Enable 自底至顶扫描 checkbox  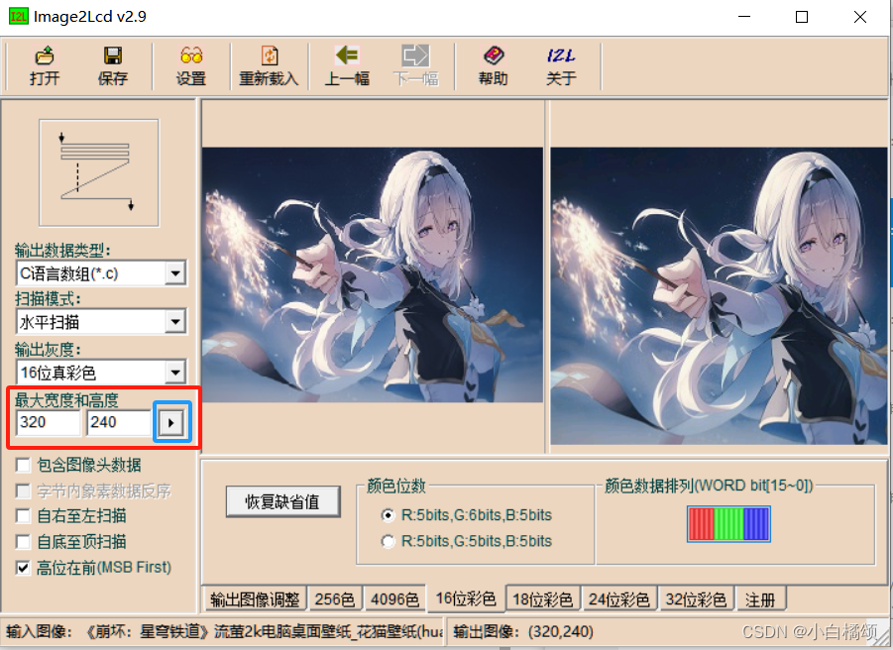coord(23,541)
